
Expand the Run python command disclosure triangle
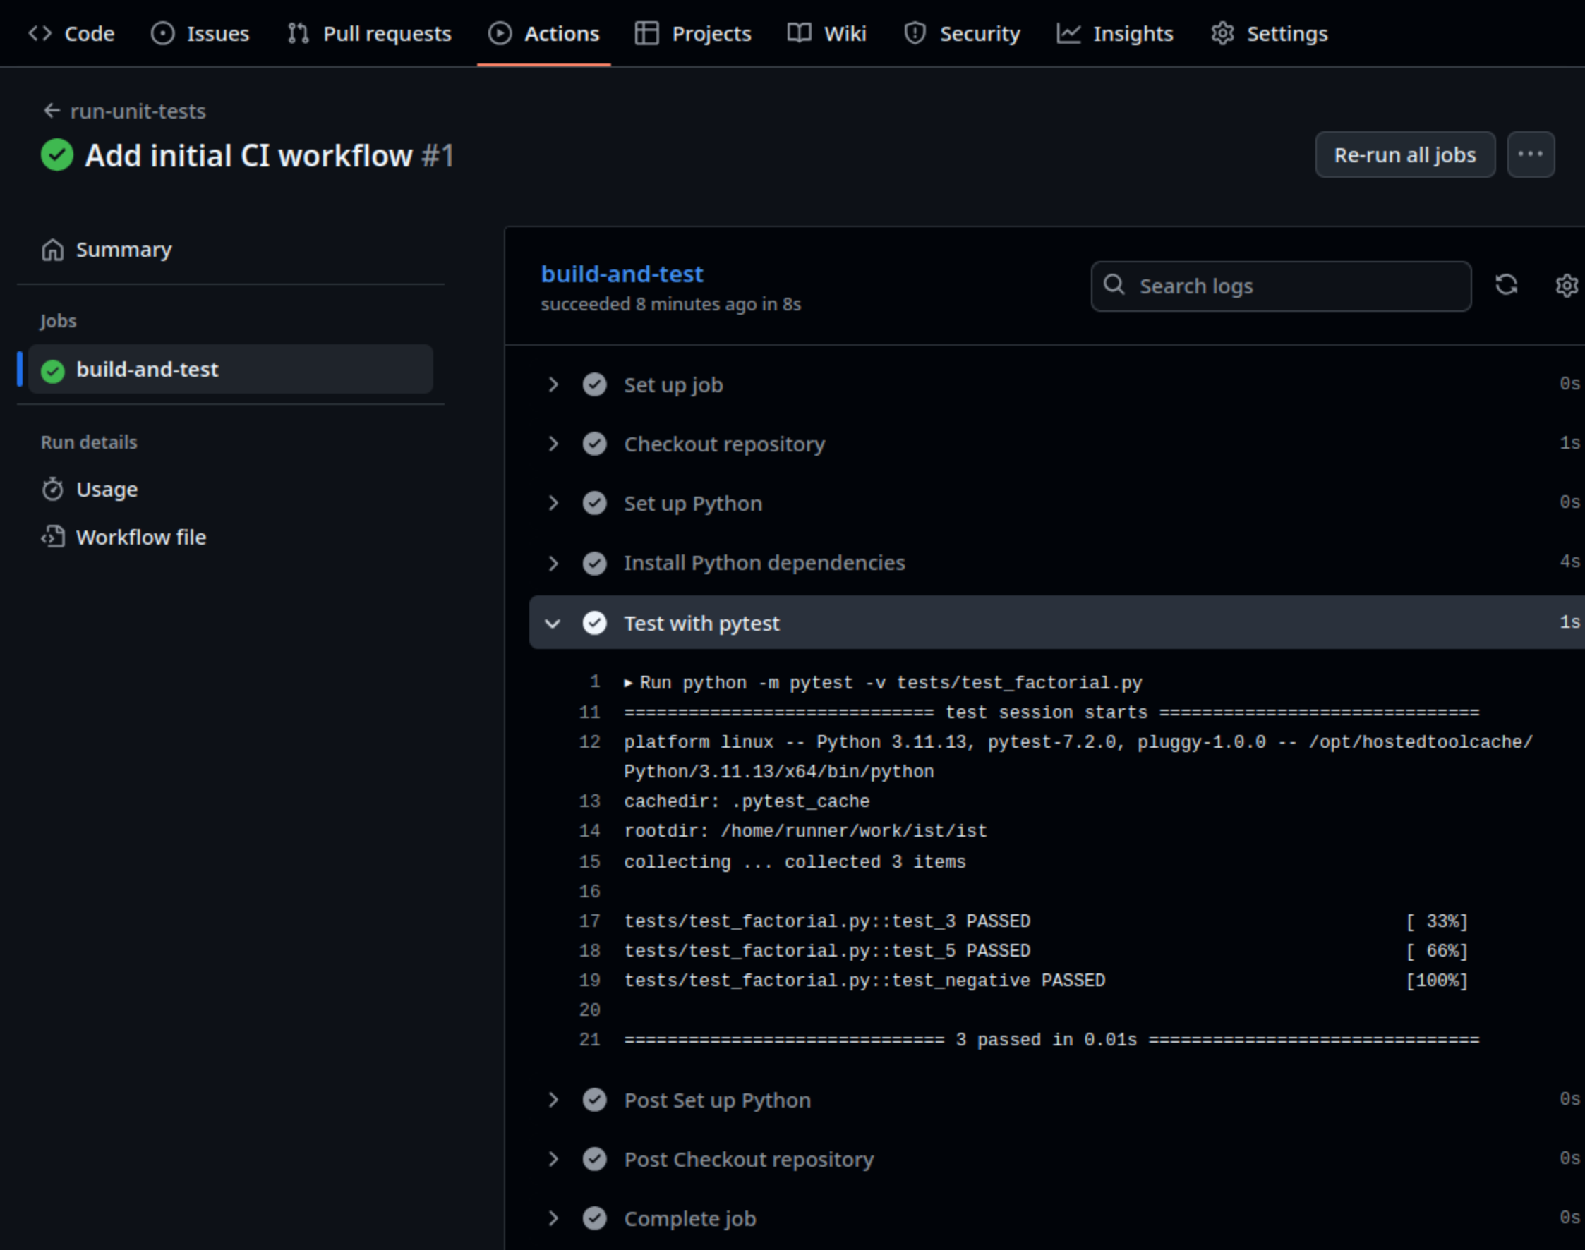pos(628,683)
